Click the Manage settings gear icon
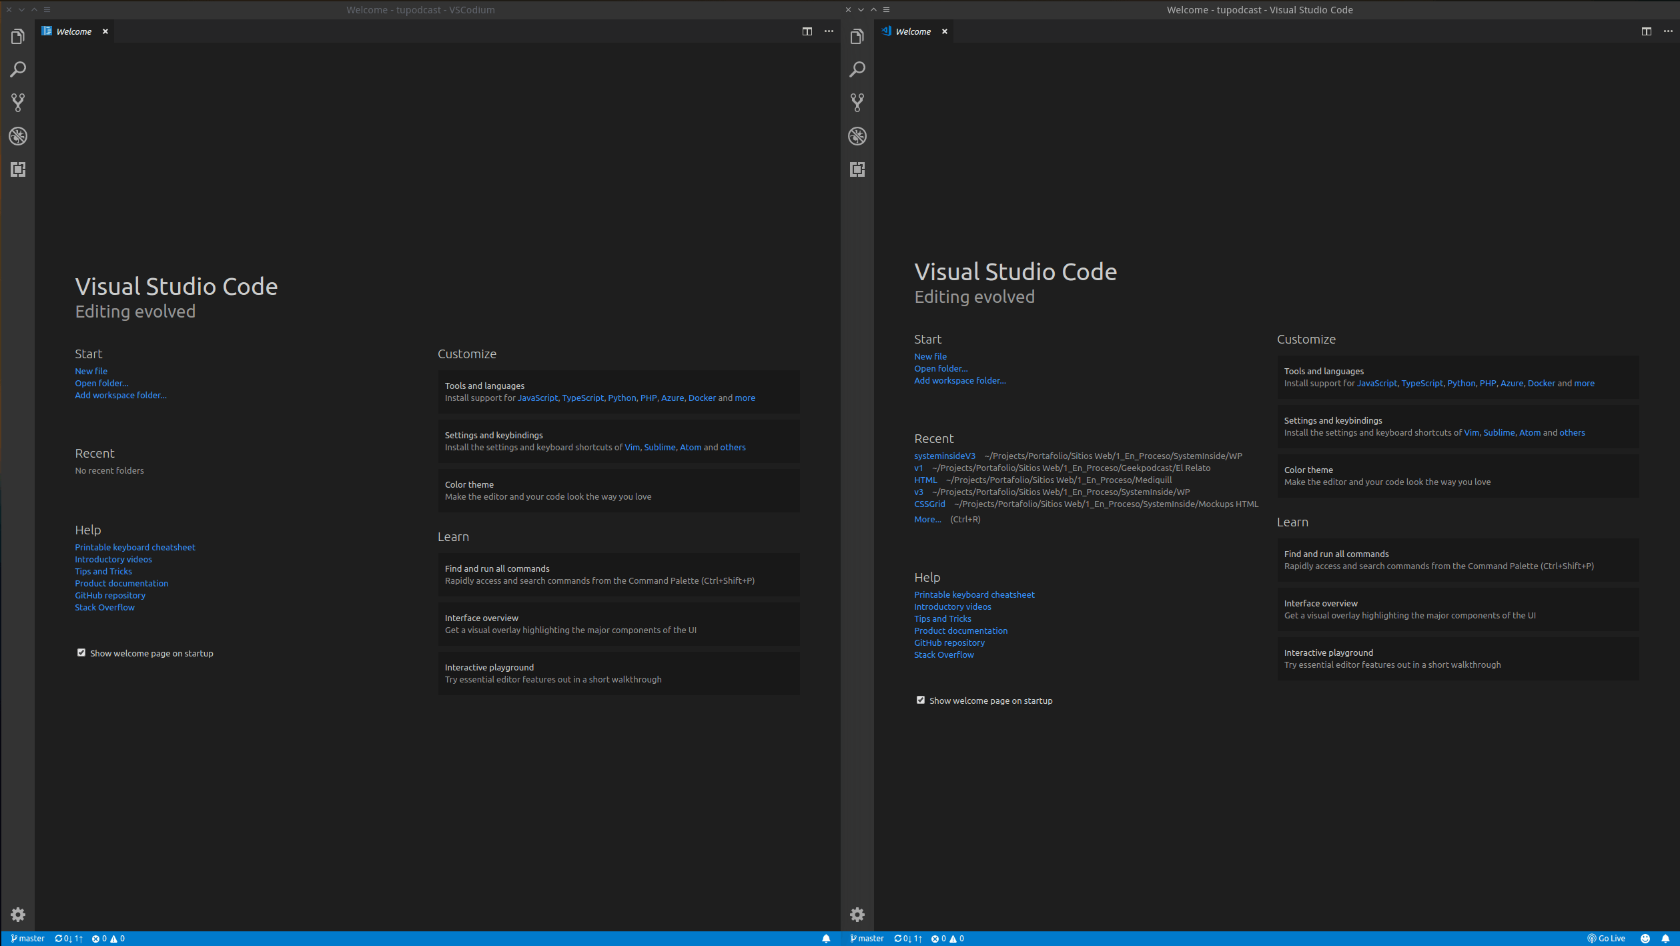The image size is (1680, 946). (x=18, y=915)
